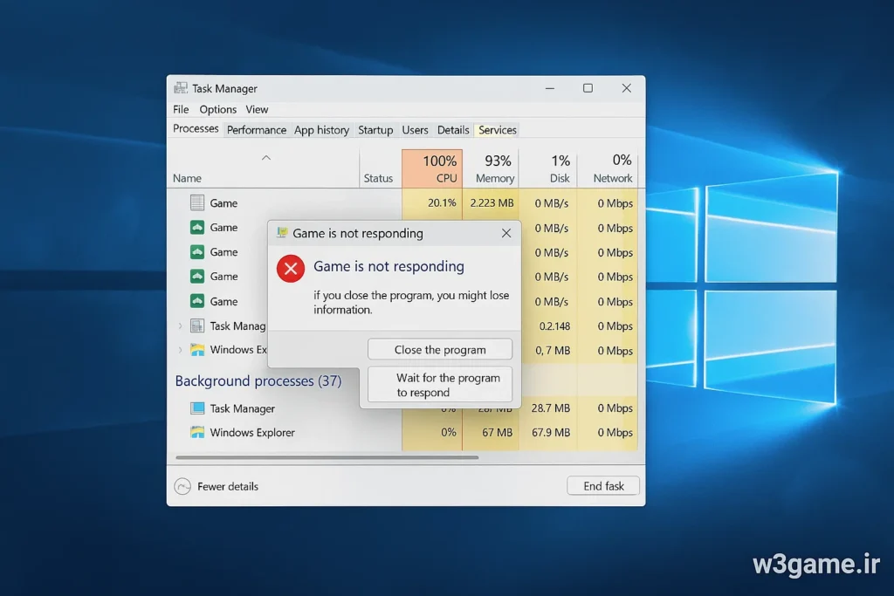Click the 28.7 MB disk value
The height and width of the screenshot is (596, 894).
[x=551, y=408]
